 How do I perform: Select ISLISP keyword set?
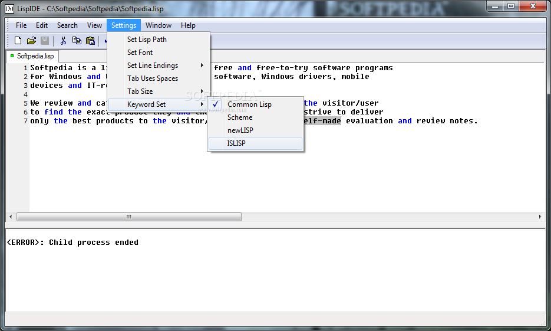point(256,143)
